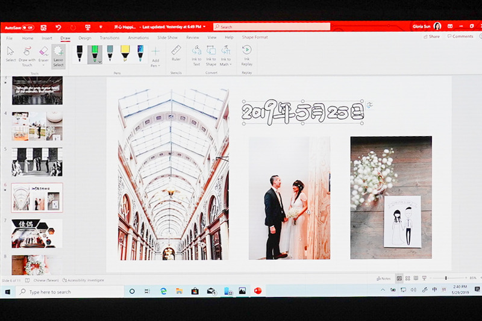Click the PowerPoint Search box

[272, 27]
